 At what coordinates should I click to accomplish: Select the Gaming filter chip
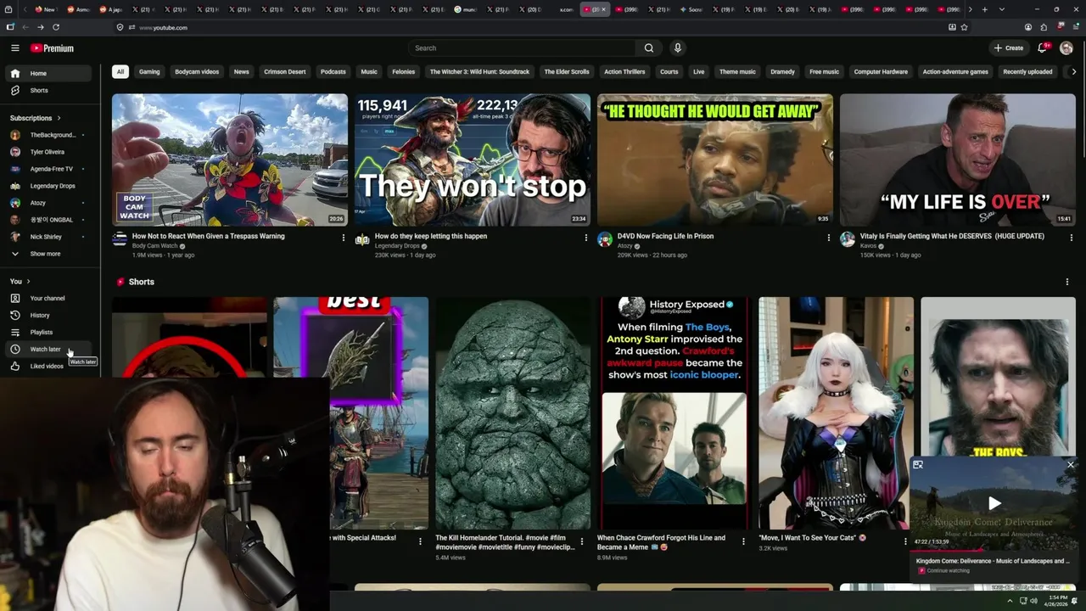pyautogui.click(x=149, y=72)
